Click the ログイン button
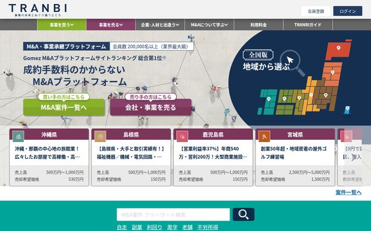This screenshot has height=231, width=371. click(348, 11)
